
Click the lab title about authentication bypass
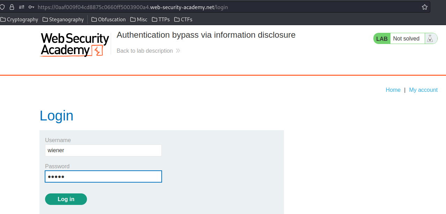206,35
